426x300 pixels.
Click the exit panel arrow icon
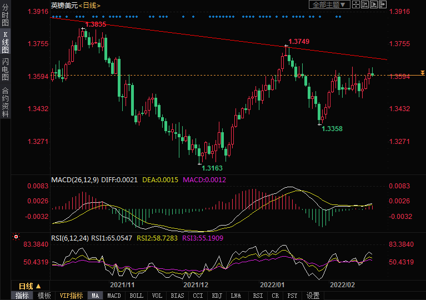pyautogui.click(x=383, y=5)
